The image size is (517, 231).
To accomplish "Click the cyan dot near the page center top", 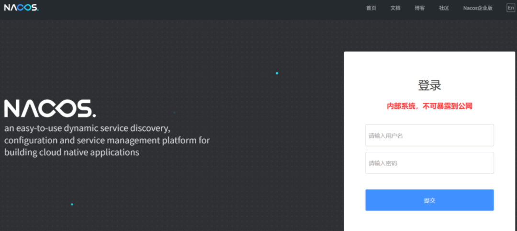I will [x=277, y=73].
